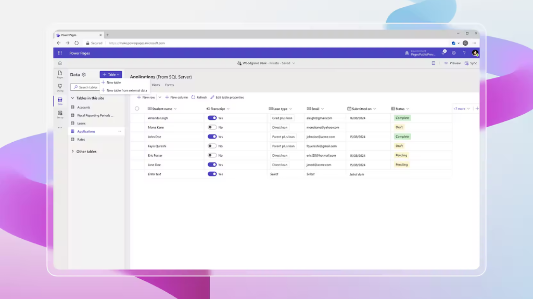This screenshot has width=533, height=299.
Task: Open Woodgrove Bank site dropdown
Action: (266, 63)
